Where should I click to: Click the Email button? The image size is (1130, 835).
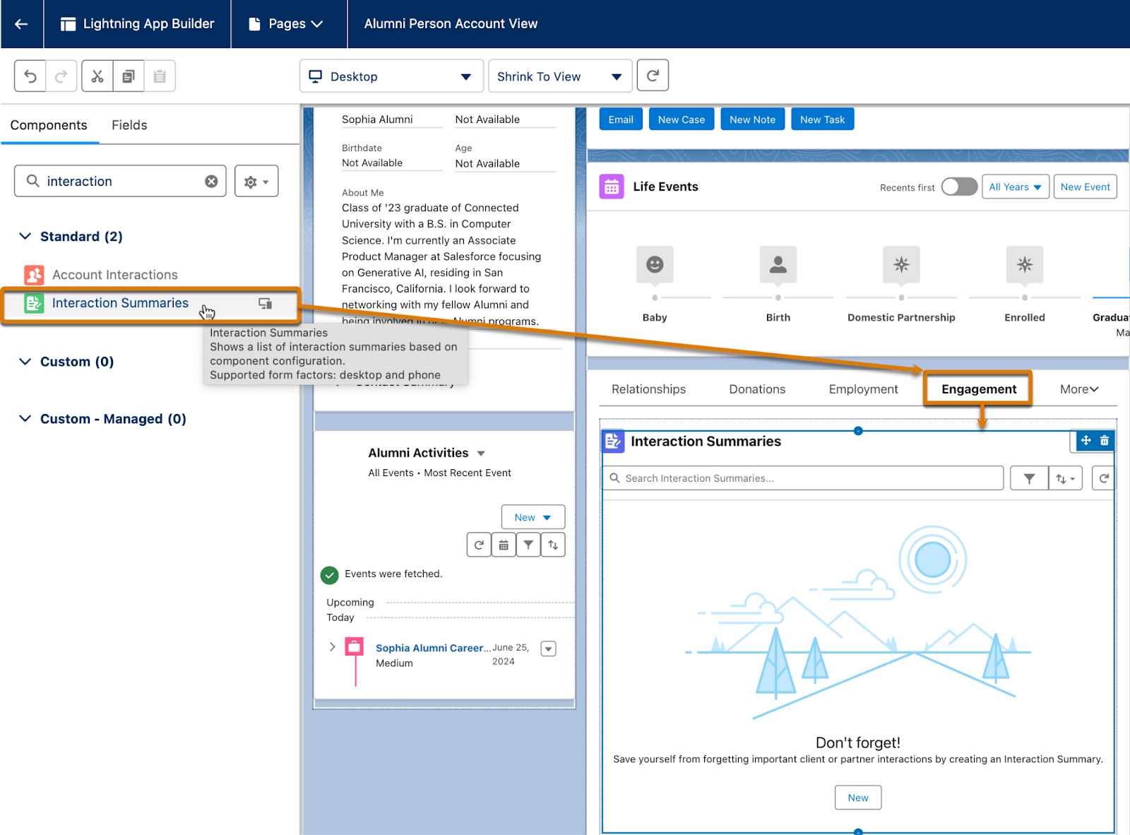click(x=621, y=119)
